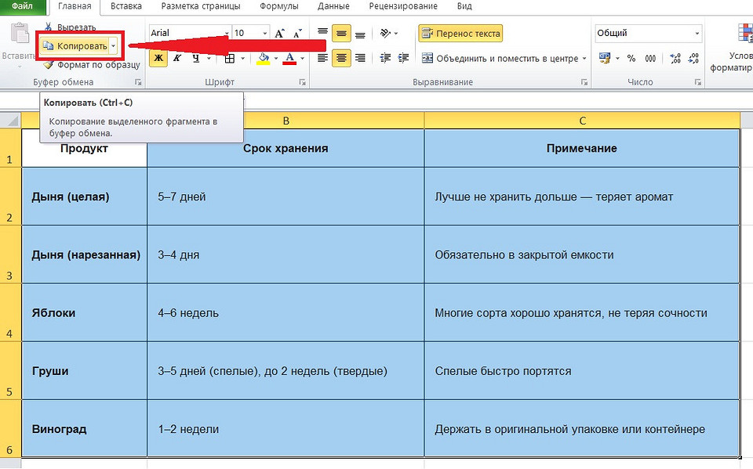753x469 pixels.
Task: Apply italic formatting using the К icon
Action: (177, 58)
